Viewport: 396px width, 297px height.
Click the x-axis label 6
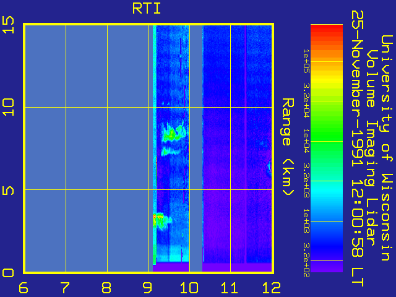tap(24, 288)
